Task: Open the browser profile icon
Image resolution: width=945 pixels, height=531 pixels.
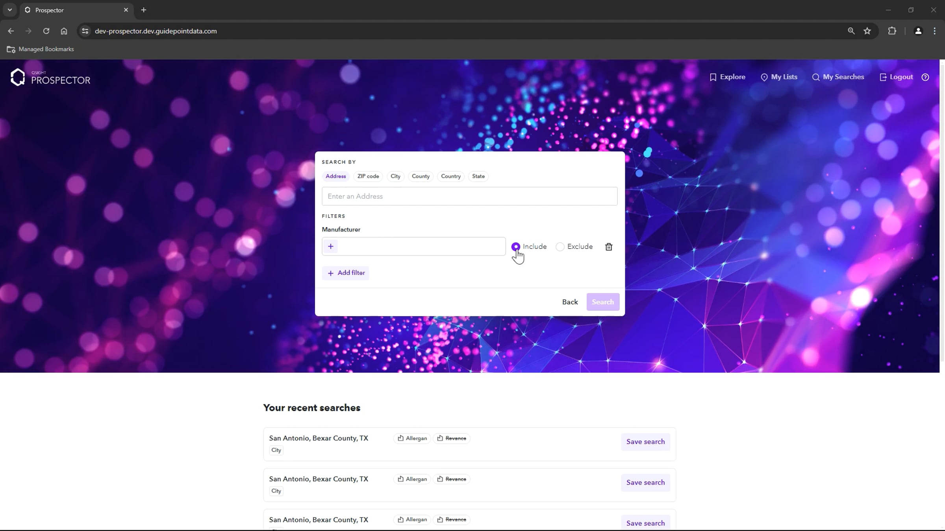Action: coord(918,31)
